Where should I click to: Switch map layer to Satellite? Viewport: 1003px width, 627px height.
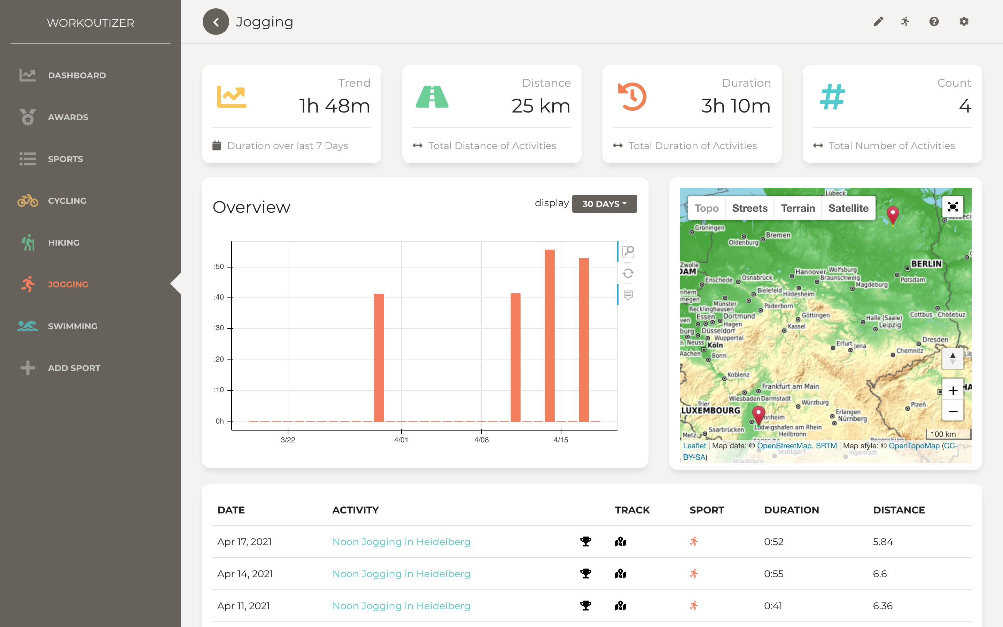848,208
